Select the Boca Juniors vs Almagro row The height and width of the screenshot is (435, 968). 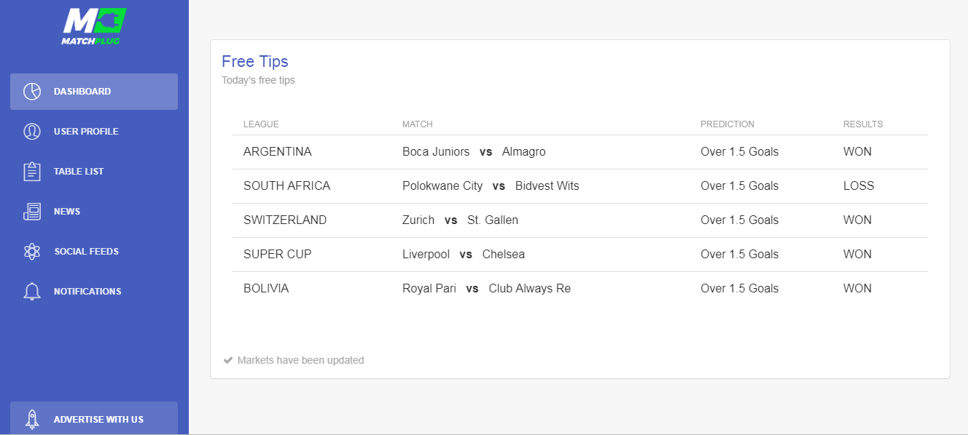coord(580,152)
